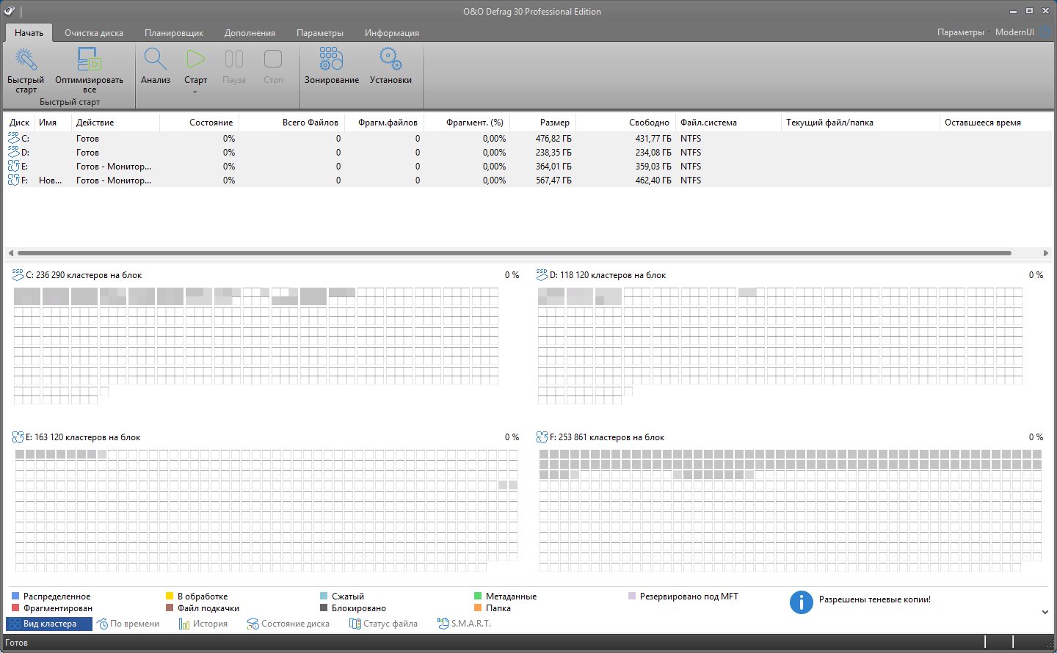Expand the legend panel chevron at bottom right
This screenshot has height=653, width=1057.
tap(1045, 612)
